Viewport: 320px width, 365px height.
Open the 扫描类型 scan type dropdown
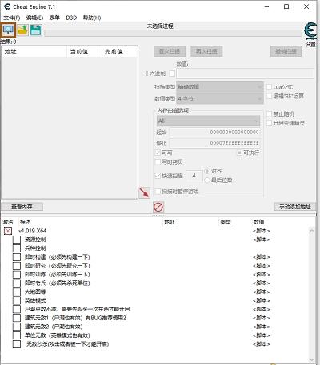click(220, 87)
